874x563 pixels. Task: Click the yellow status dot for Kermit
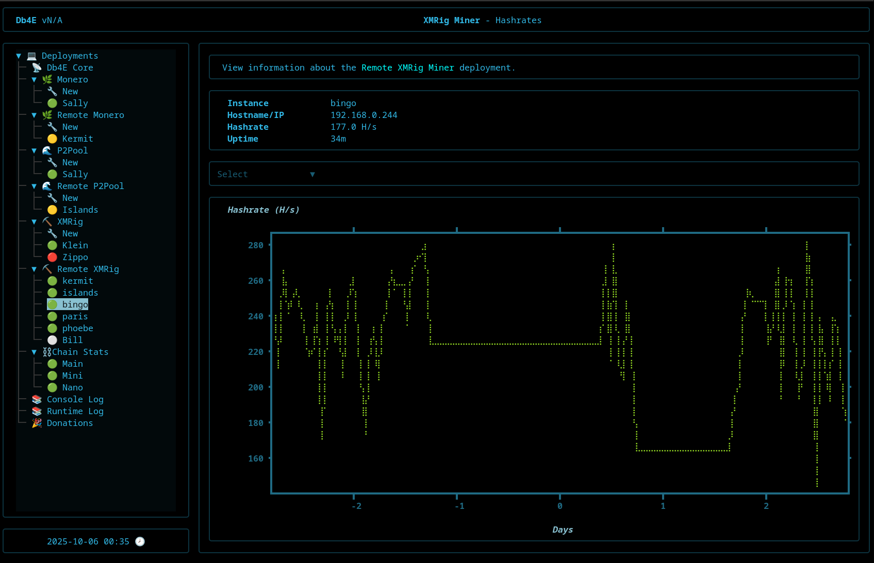[52, 139]
